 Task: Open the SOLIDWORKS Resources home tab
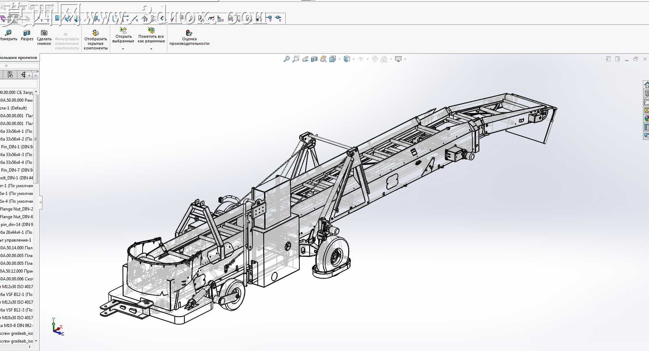click(646, 85)
